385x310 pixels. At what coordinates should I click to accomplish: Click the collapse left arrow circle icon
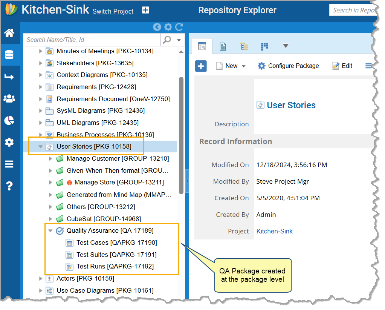tap(157, 27)
